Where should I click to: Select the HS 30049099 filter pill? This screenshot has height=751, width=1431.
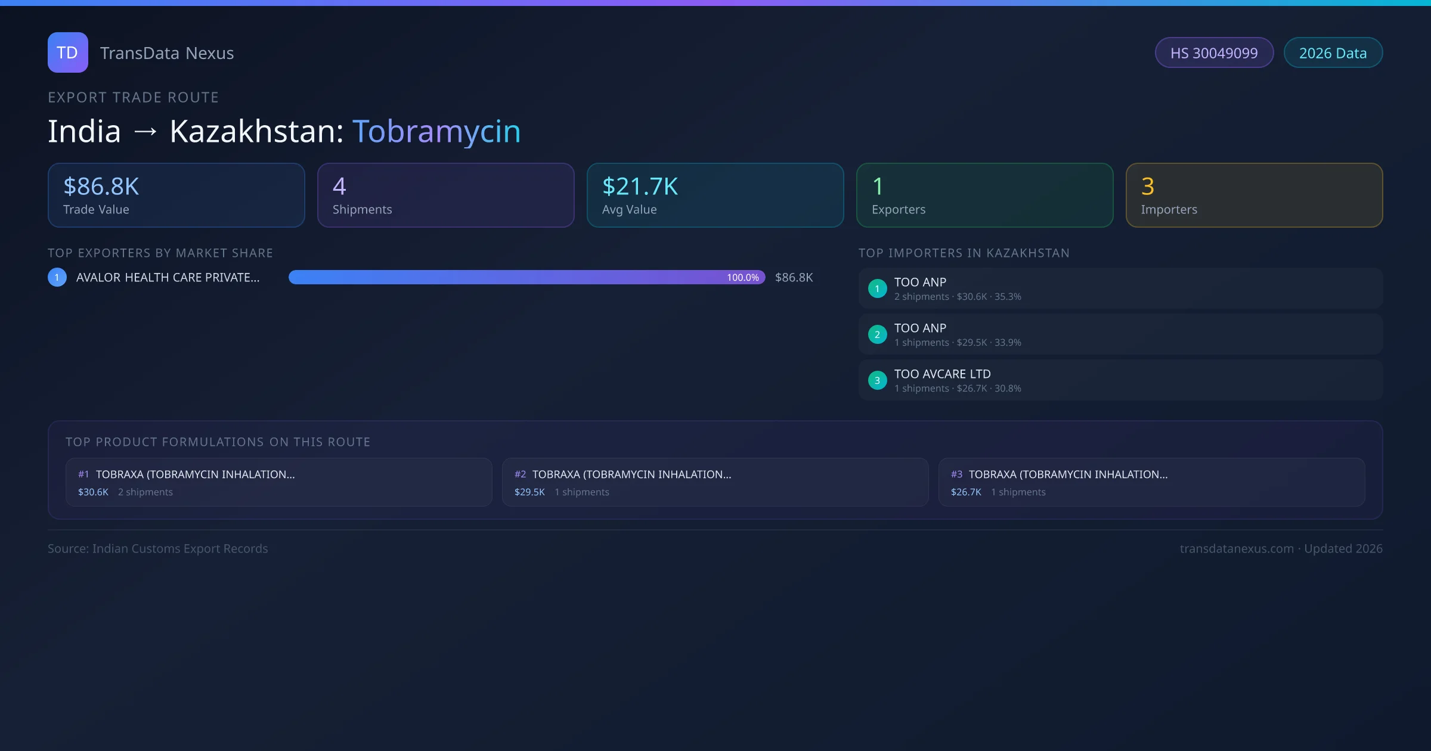click(1214, 52)
